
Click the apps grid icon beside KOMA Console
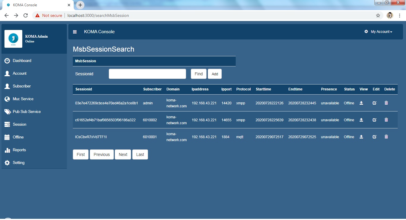pos(75,32)
